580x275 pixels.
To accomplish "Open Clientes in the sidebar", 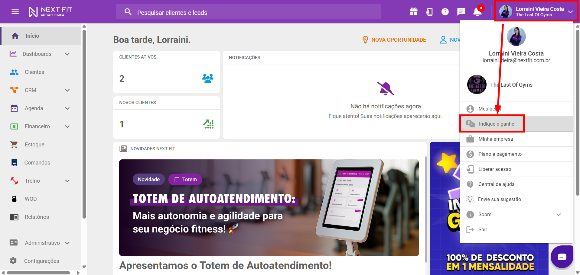I will [41, 72].
